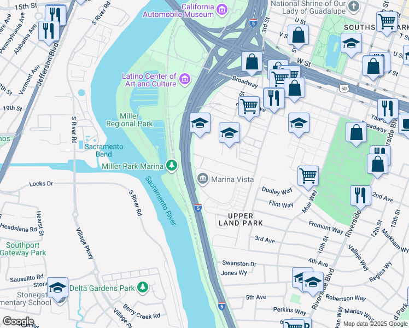Select the Miller Regional Park label
This screenshot has width=409, height=328.
coord(130,120)
